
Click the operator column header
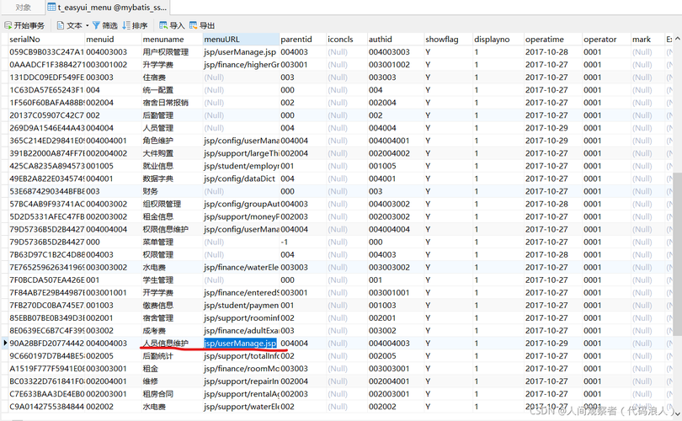coord(607,39)
